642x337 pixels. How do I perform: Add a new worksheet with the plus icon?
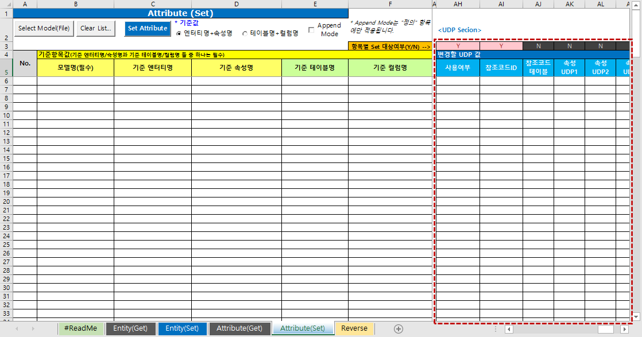click(397, 328)
